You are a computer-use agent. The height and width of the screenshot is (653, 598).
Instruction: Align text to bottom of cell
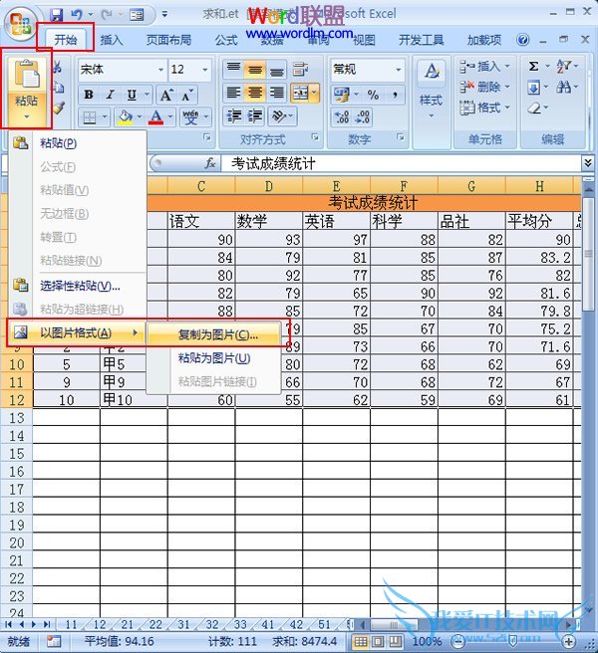point(276,70)
